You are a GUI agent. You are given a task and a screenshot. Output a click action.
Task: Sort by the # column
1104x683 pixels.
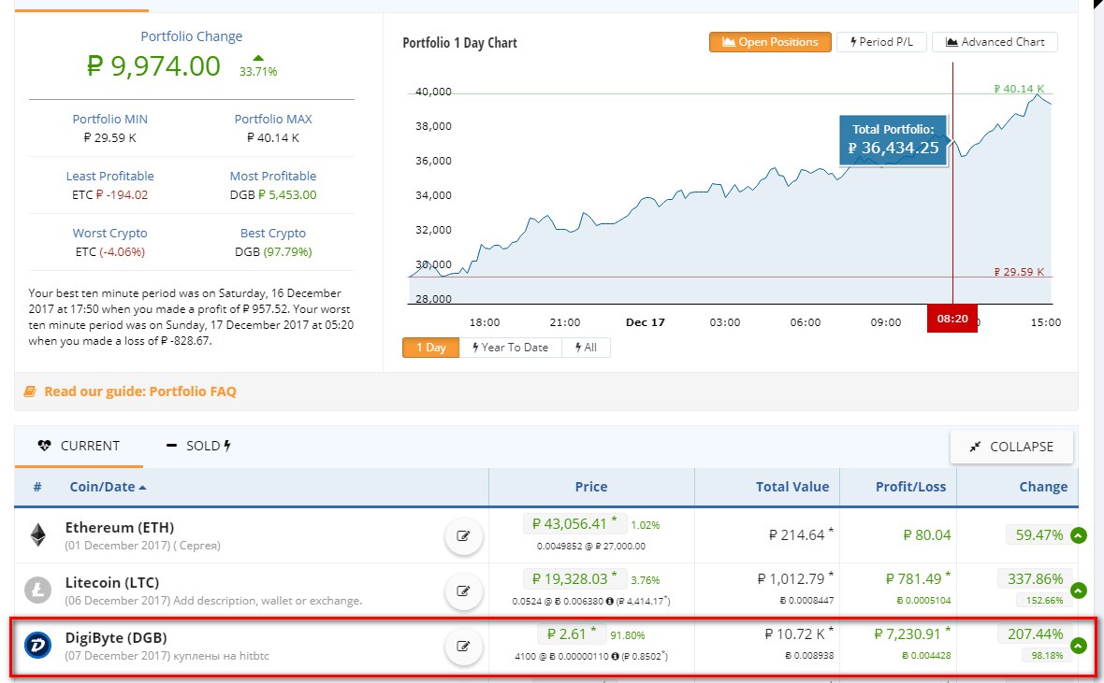tap(37, 487)
